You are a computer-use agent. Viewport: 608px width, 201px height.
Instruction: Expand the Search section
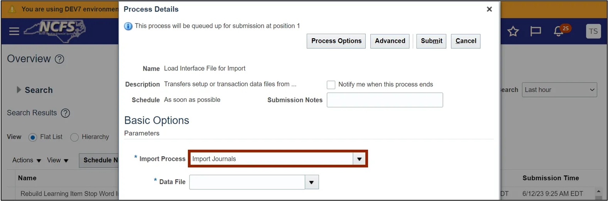(x=19, y=90)
